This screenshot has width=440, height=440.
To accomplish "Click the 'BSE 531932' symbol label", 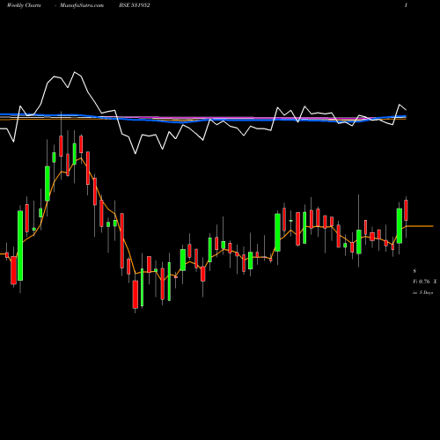I will (135, 5).
